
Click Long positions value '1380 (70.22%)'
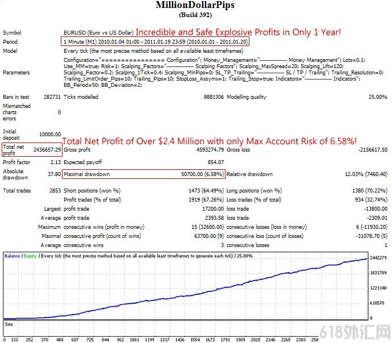(x=370, y=191)
